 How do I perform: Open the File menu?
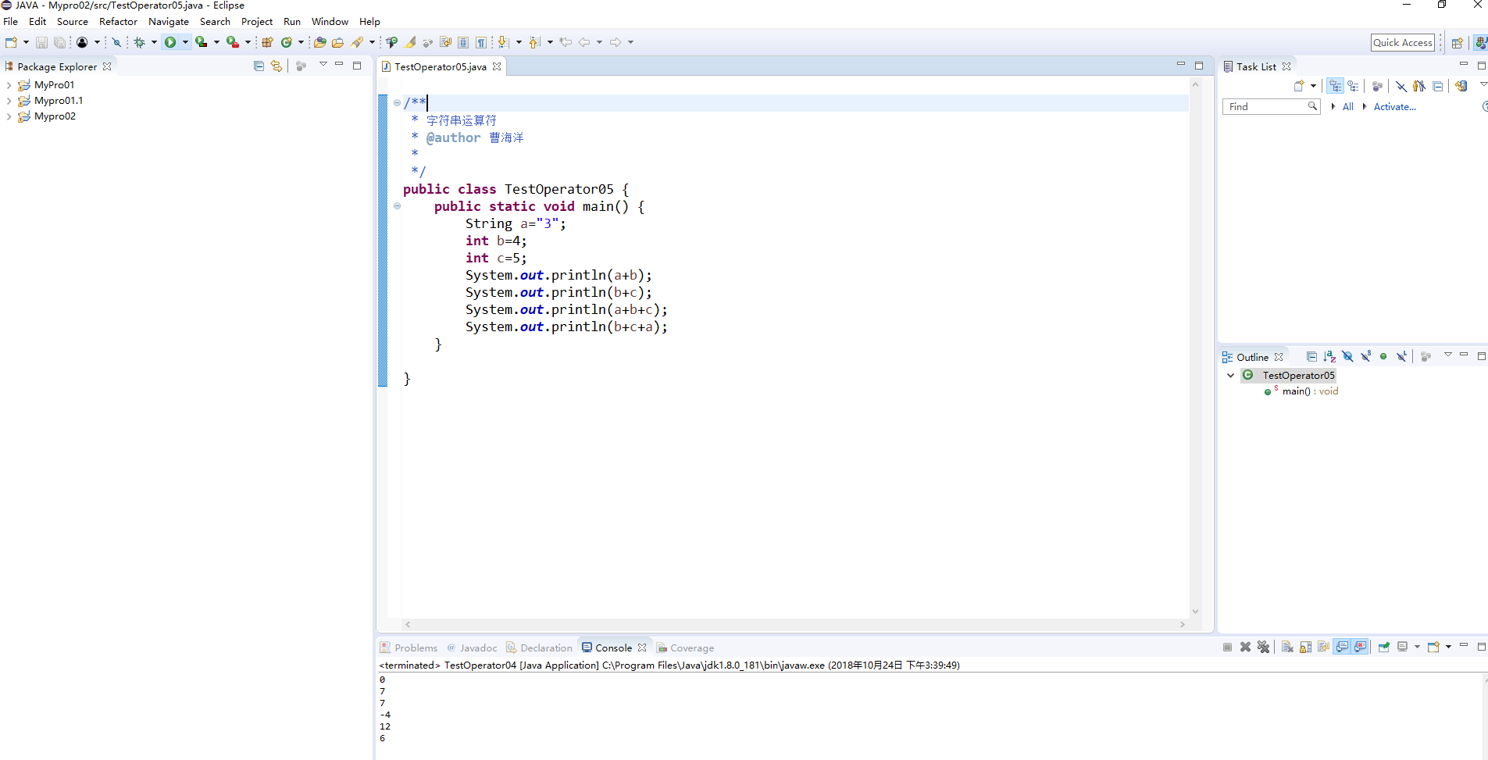point(10,22)
